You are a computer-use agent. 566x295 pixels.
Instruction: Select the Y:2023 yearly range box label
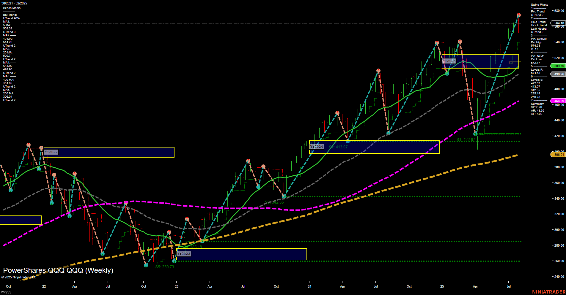(183, 254)
